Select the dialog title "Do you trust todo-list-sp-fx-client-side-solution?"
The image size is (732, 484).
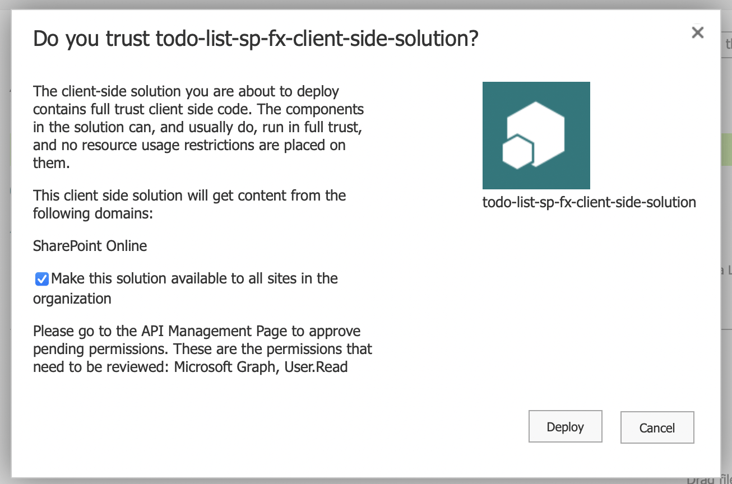click(256, 39)
